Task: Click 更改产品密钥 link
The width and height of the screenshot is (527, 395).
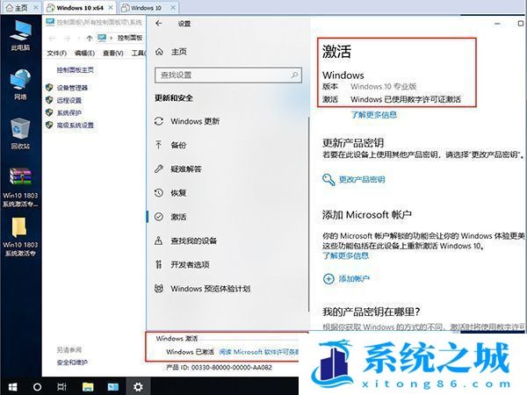Action: (362, 179)
